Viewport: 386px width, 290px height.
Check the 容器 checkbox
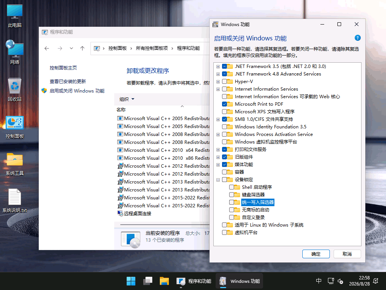[225, 172]
